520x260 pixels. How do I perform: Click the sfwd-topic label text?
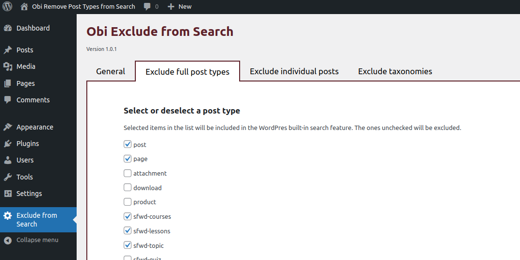point(148,246)
